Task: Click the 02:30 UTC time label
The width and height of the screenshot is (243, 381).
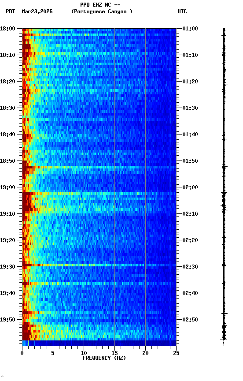Action: (x=190, y=267)
